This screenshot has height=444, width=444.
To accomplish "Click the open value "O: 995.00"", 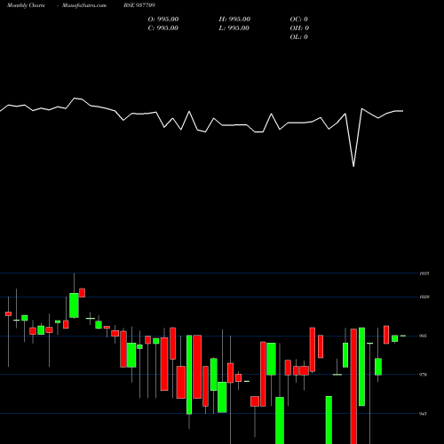I will click(163, 20).
